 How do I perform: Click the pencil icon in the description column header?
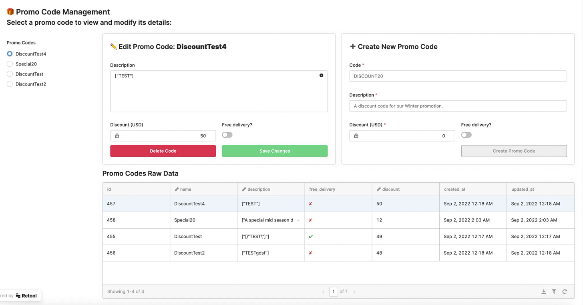click(x=244, y=189)
